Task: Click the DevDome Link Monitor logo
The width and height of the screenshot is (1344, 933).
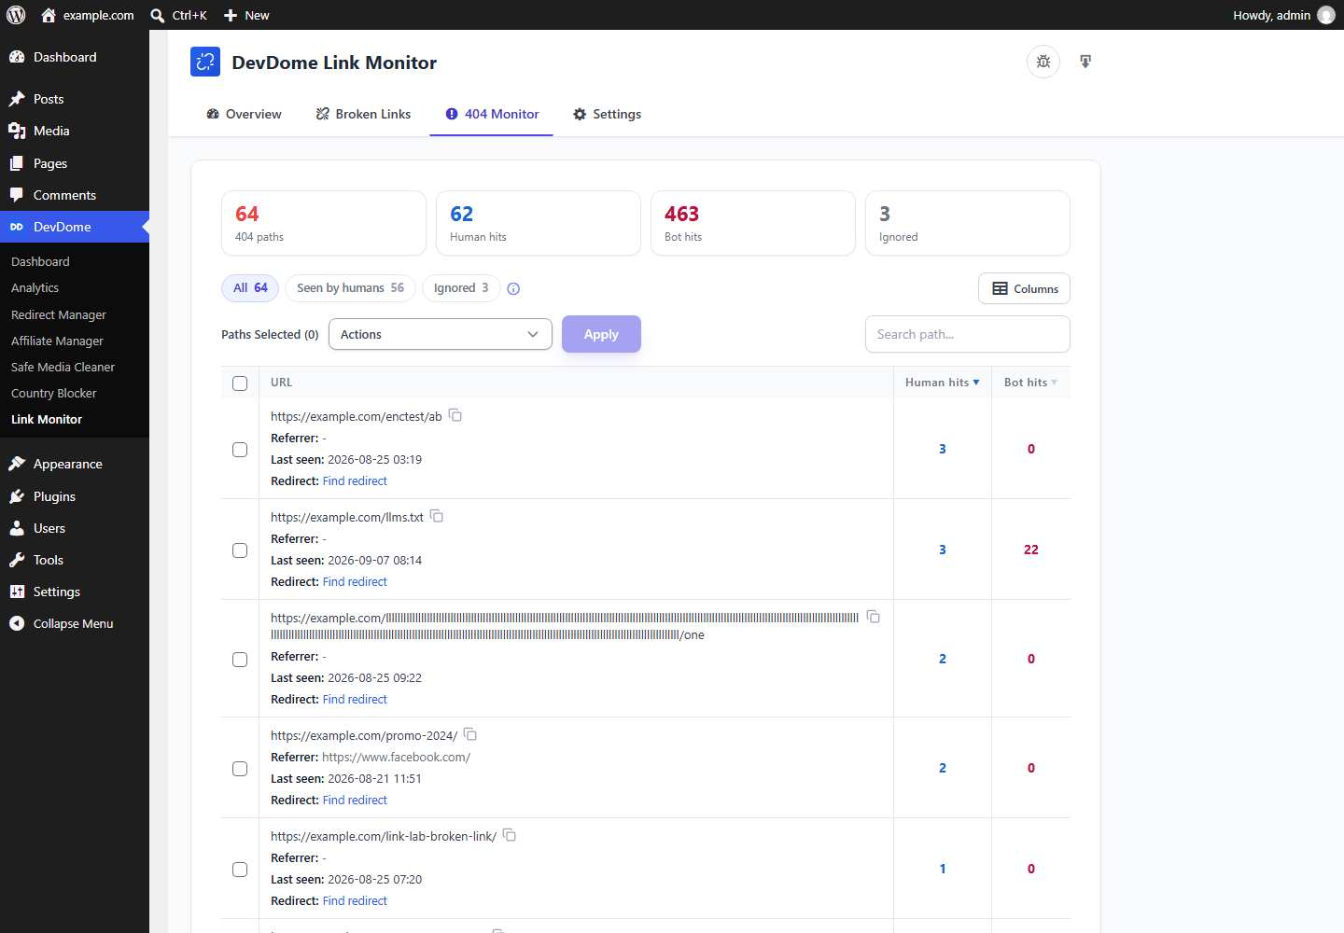Action: (205, 62)
